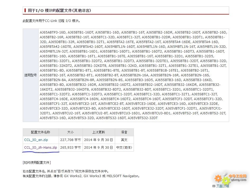Click the model name AJ65VBTS32-32DT

coord(143,118)
